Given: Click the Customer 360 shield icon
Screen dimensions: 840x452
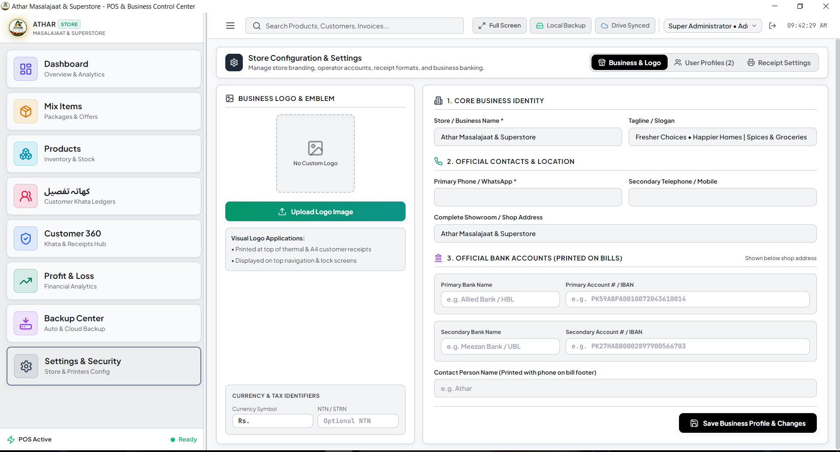Looking at the screenshot, I should click(26, 239).
